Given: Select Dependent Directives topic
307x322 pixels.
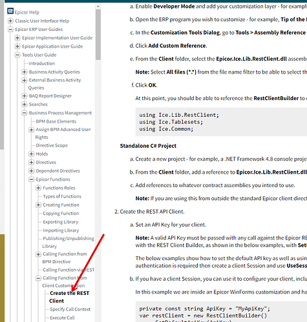Looking at the screenshot, I should click(x=58, y=171).
